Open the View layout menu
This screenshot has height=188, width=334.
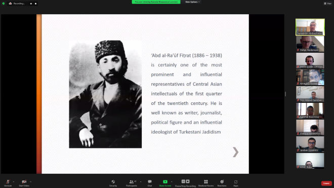(327, 4)
